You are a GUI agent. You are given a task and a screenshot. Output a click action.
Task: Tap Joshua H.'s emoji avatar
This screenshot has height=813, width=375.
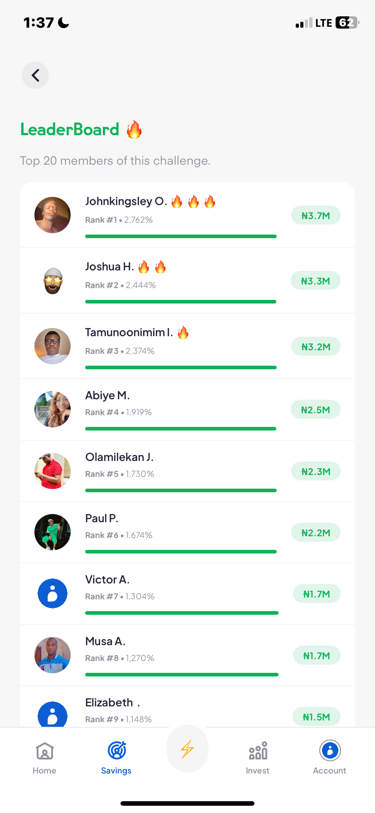[x=53, y=281]
